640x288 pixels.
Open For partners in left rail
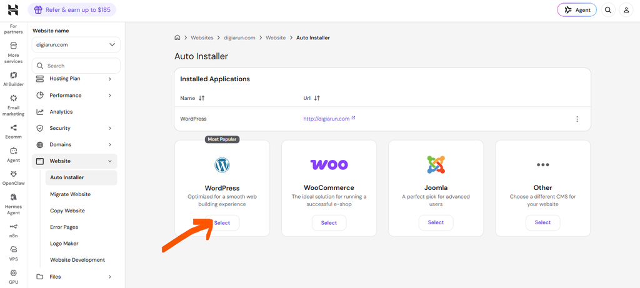(13, 29)
